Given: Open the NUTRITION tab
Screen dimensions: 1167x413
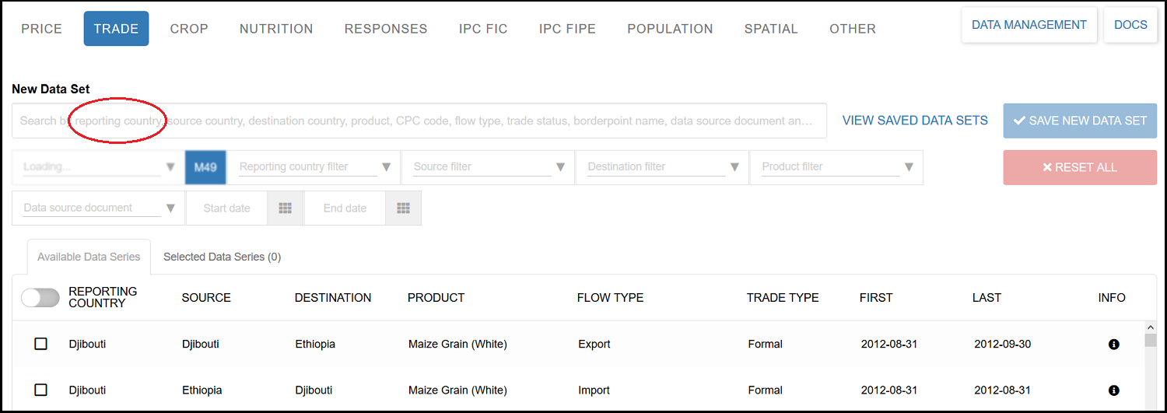Looking at the screenshot, I should (x=276, y=29).
